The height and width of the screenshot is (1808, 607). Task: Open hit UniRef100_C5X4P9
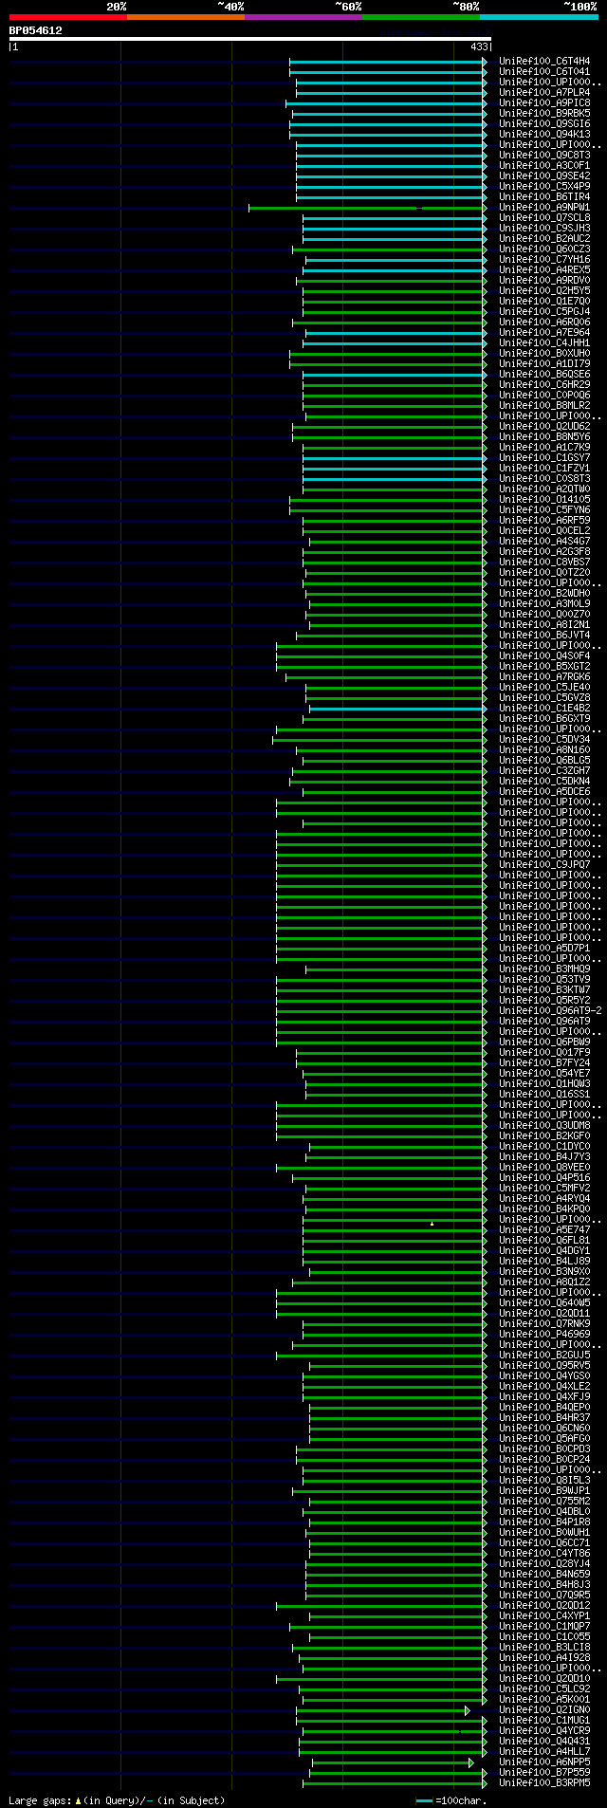pyautogui.click(x=544, y=186)
